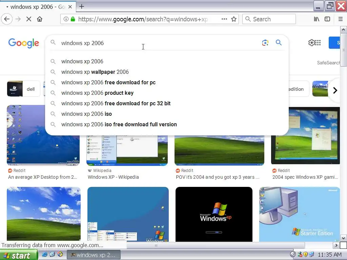Screen dimensions: 347x260
Task: Click the blue Google search magnifier
Action: (x=279, y=42)
